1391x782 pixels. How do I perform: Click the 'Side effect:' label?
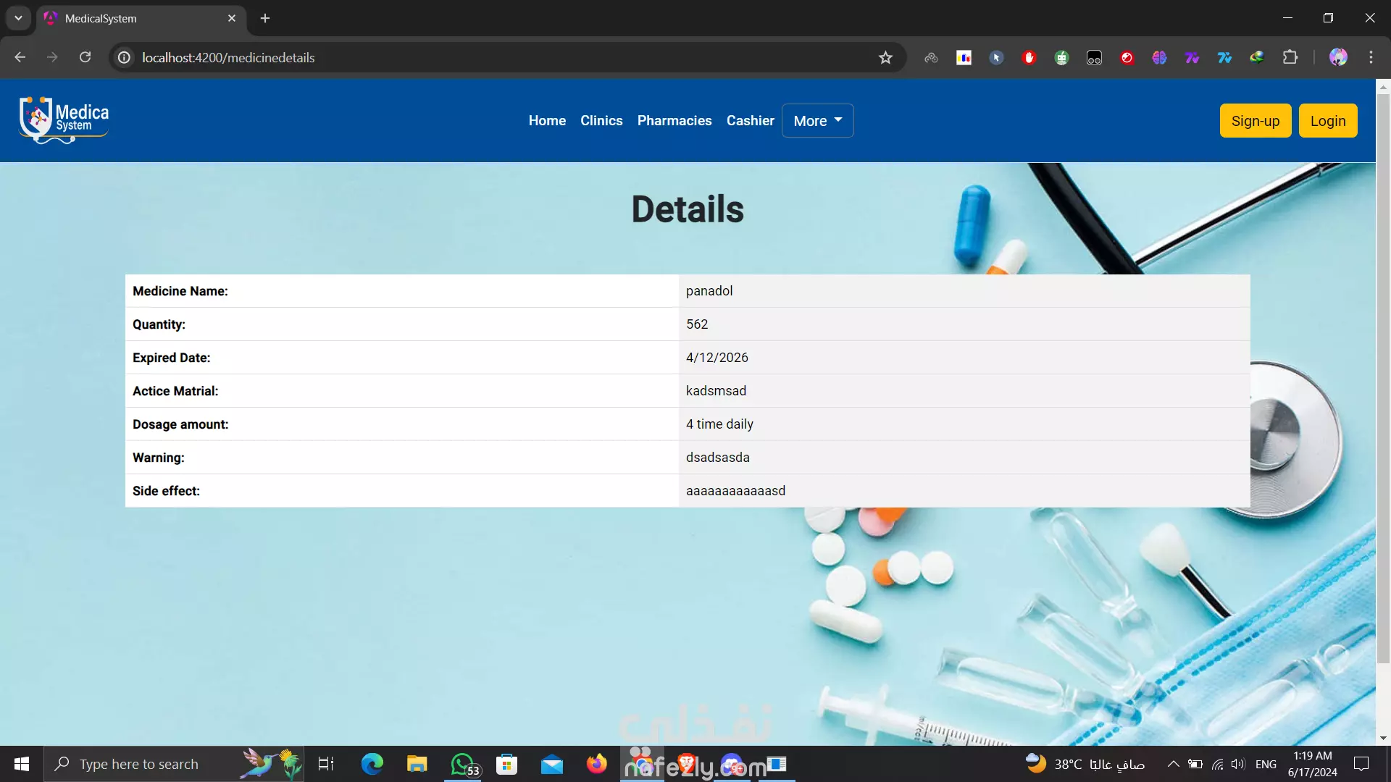coord(166,491)
